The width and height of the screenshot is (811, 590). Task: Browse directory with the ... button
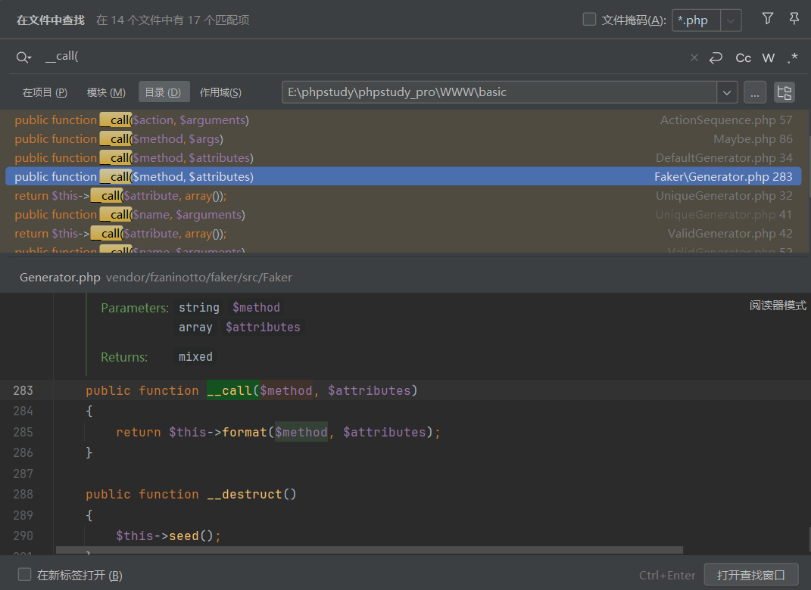point(754,92)
